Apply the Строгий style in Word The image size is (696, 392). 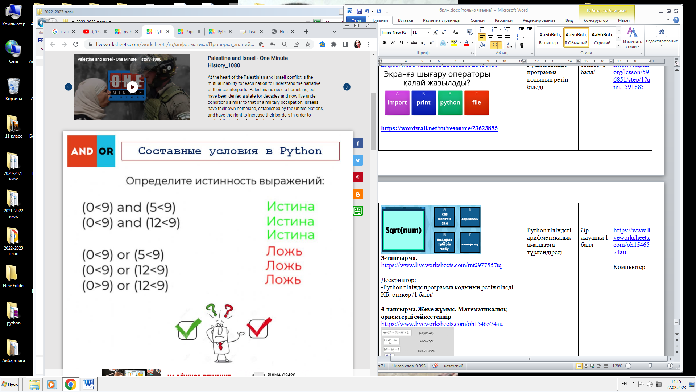coord(602,38)
